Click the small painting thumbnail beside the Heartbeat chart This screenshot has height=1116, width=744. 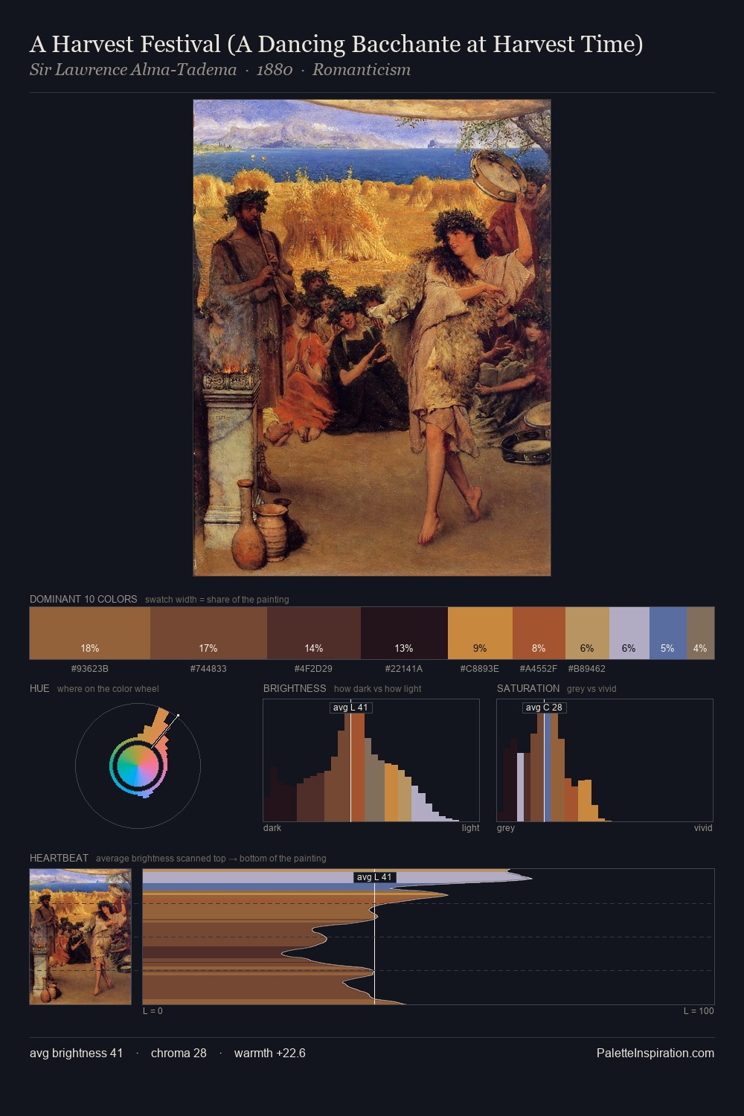click(80, 937)
